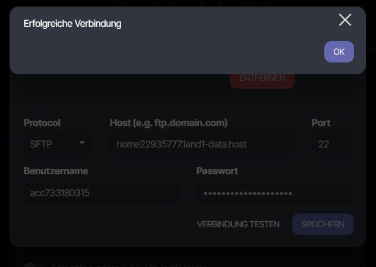
Task: Close the Erfolgreiche Verbindung notification with X
Action: (345, 20)
